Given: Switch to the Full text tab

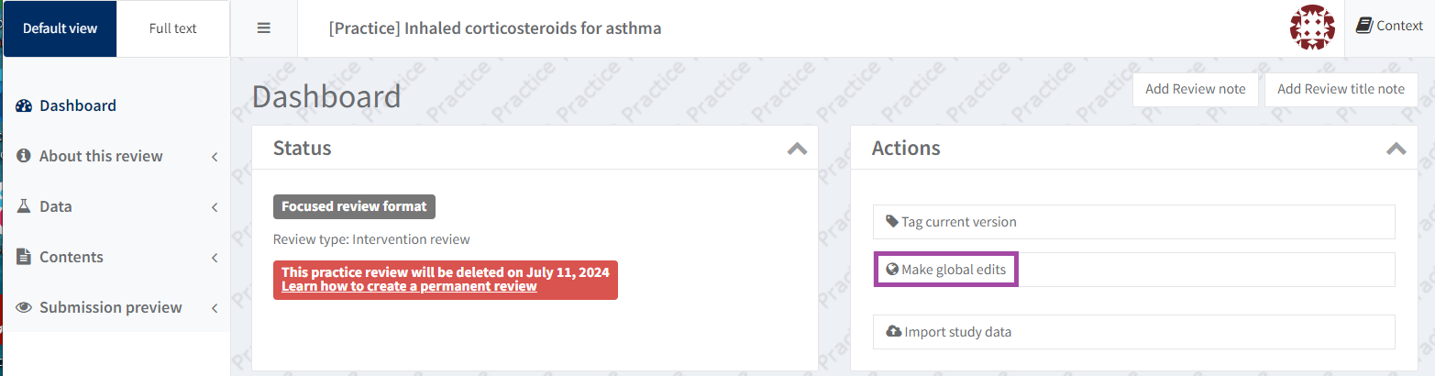Looking at the screenshot, I should coord(172,28).
